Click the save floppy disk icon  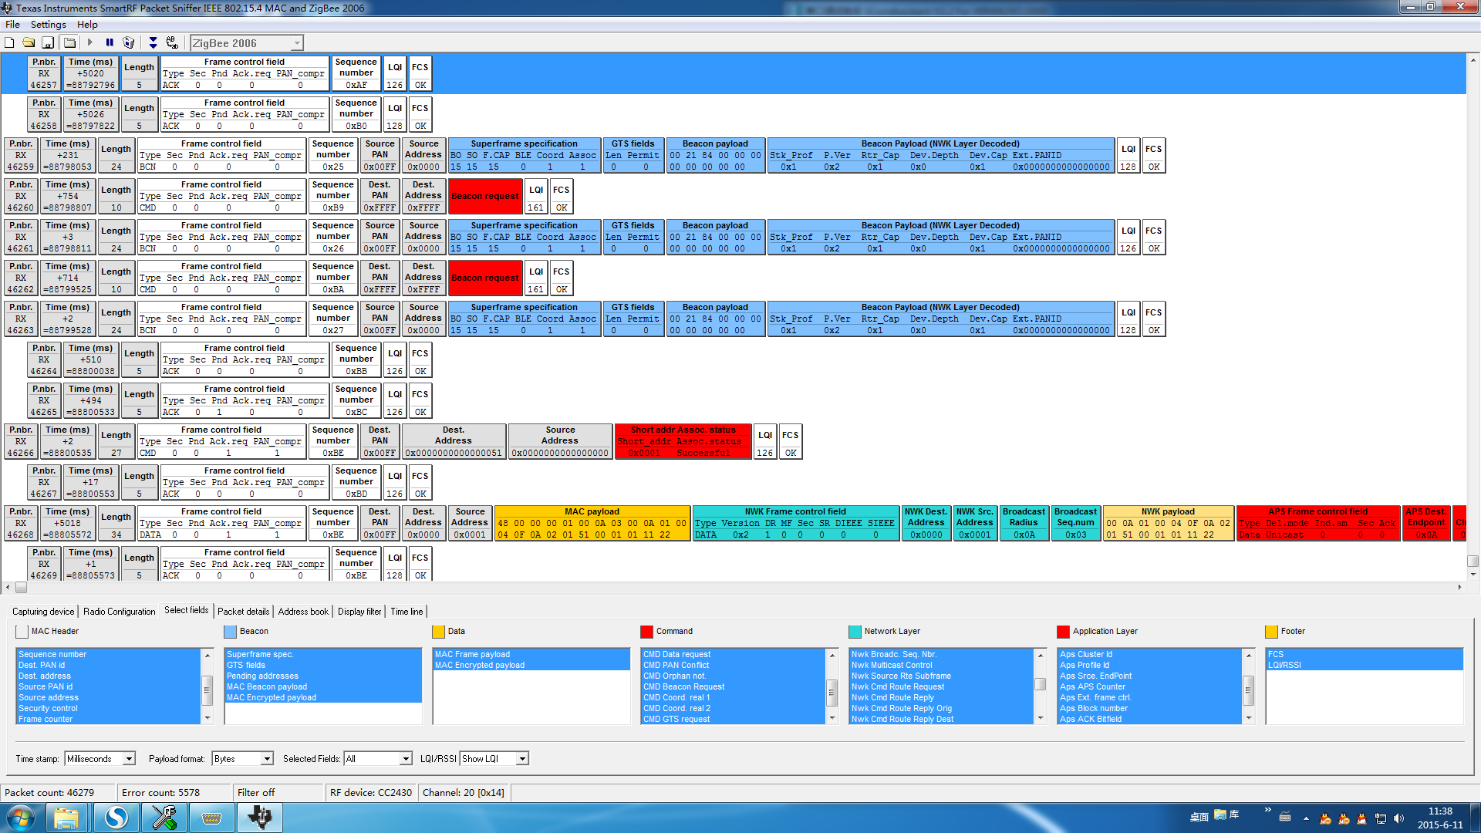pos(48,43)
